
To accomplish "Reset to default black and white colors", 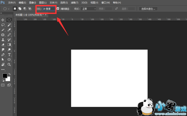I will pos(3,81).
